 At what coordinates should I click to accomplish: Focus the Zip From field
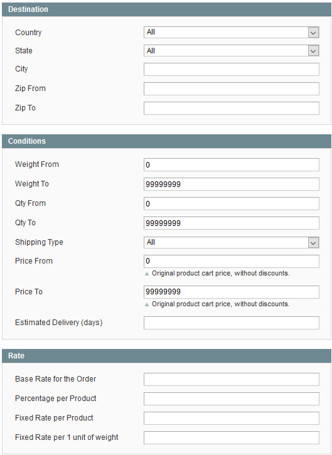pyautogui.click(x=232, y=88)
